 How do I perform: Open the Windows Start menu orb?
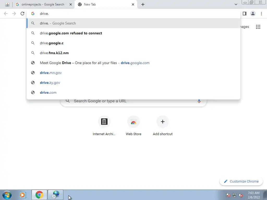click(7, 195)
